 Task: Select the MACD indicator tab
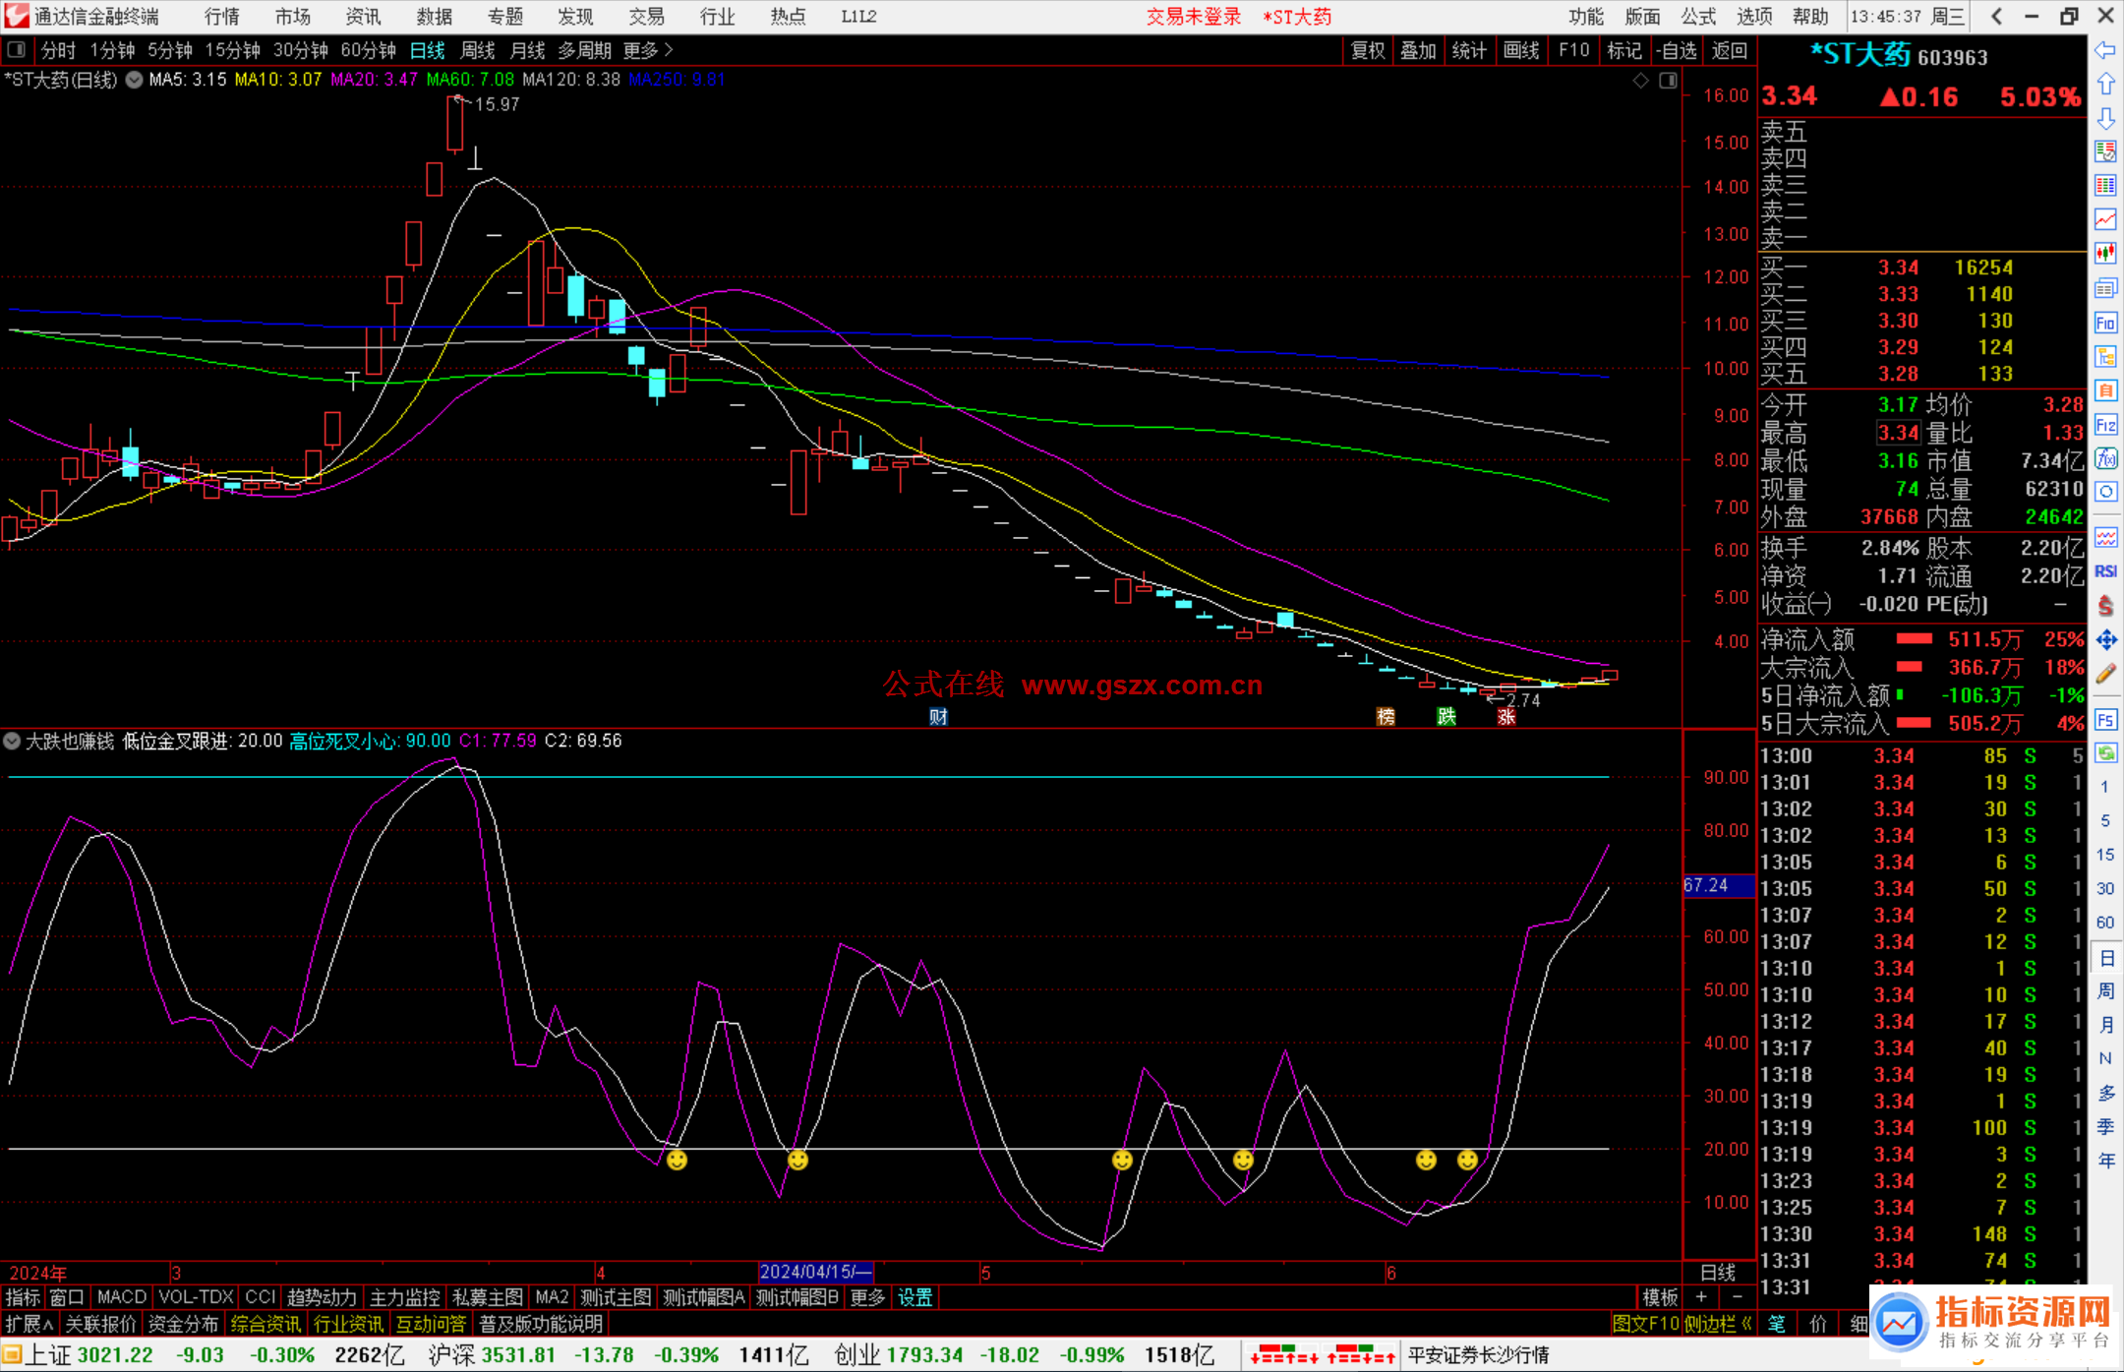122,1297
